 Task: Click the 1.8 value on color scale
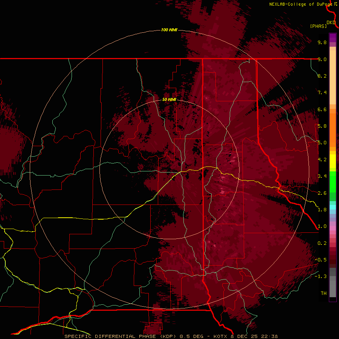[x=322, y=210]
